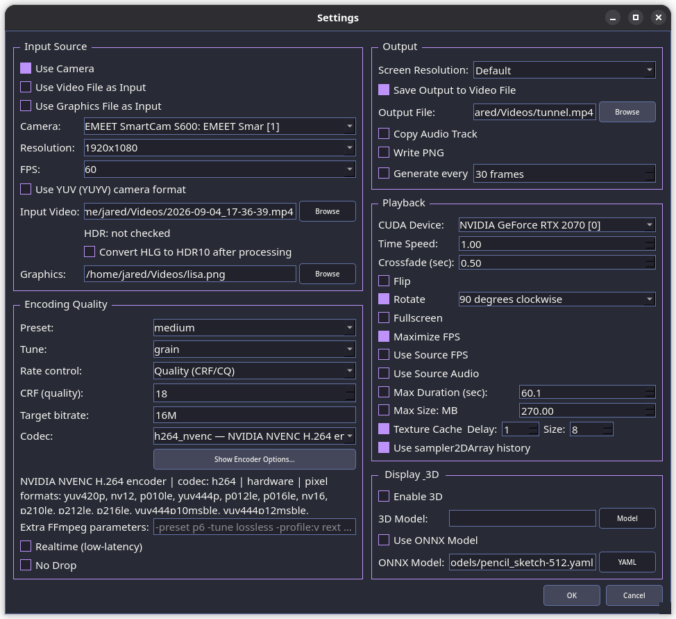Open the Rotate angle dropdown
Image resolution: width=676 pixels, height=619 pixels.
(557, 299)
